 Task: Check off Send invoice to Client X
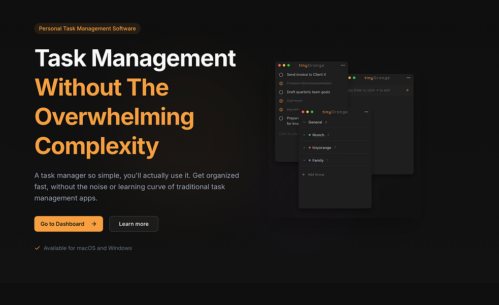[x=281, y=75]
